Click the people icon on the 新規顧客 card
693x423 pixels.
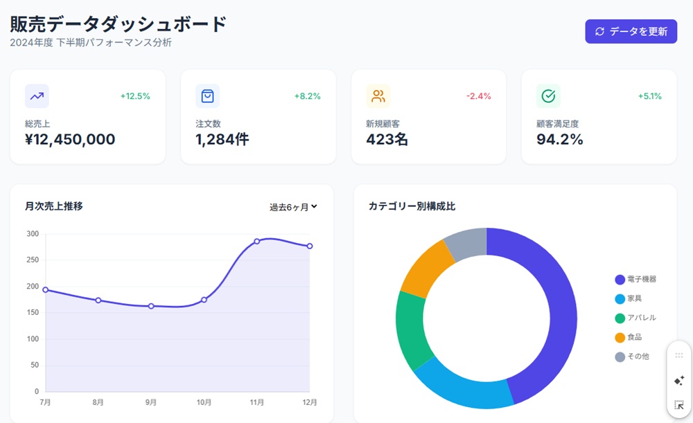coord(377,96)
